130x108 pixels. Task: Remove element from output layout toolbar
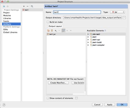click(59, 31)
